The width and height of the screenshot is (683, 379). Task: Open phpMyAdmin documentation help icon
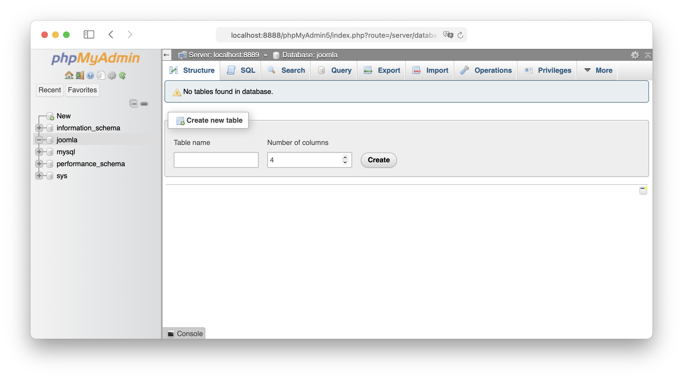point(90,75)
